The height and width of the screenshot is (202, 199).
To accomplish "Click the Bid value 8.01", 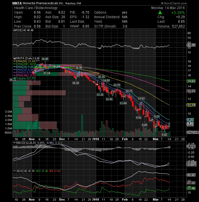I will [62, 22].
